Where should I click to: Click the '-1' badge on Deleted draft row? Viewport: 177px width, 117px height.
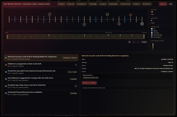[76, 65]
